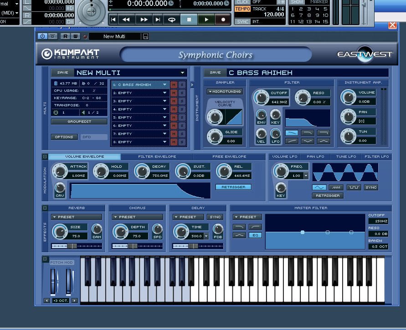Select the bottom-right filter type icon
406x330 pixels.
pyautogui.click(x=324, y=141)
